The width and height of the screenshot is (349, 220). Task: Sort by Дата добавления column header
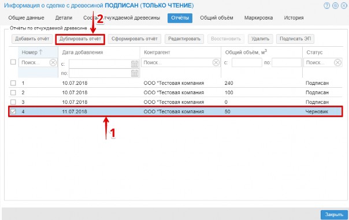pyautogui.click(x=83, y=53)
